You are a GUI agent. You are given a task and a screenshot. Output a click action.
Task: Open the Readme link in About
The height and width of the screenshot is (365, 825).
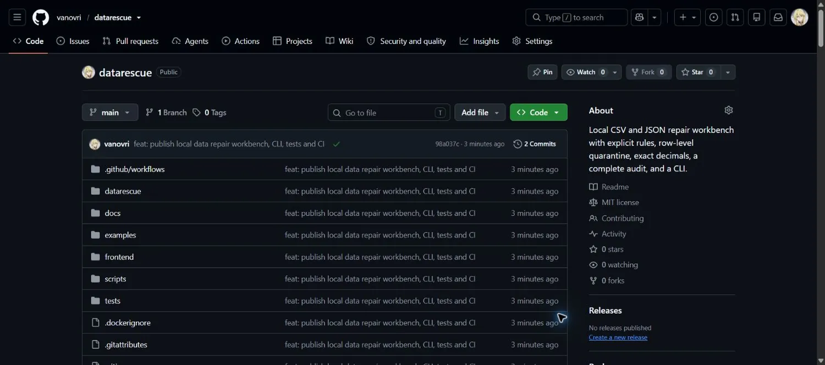coord(609,187)
